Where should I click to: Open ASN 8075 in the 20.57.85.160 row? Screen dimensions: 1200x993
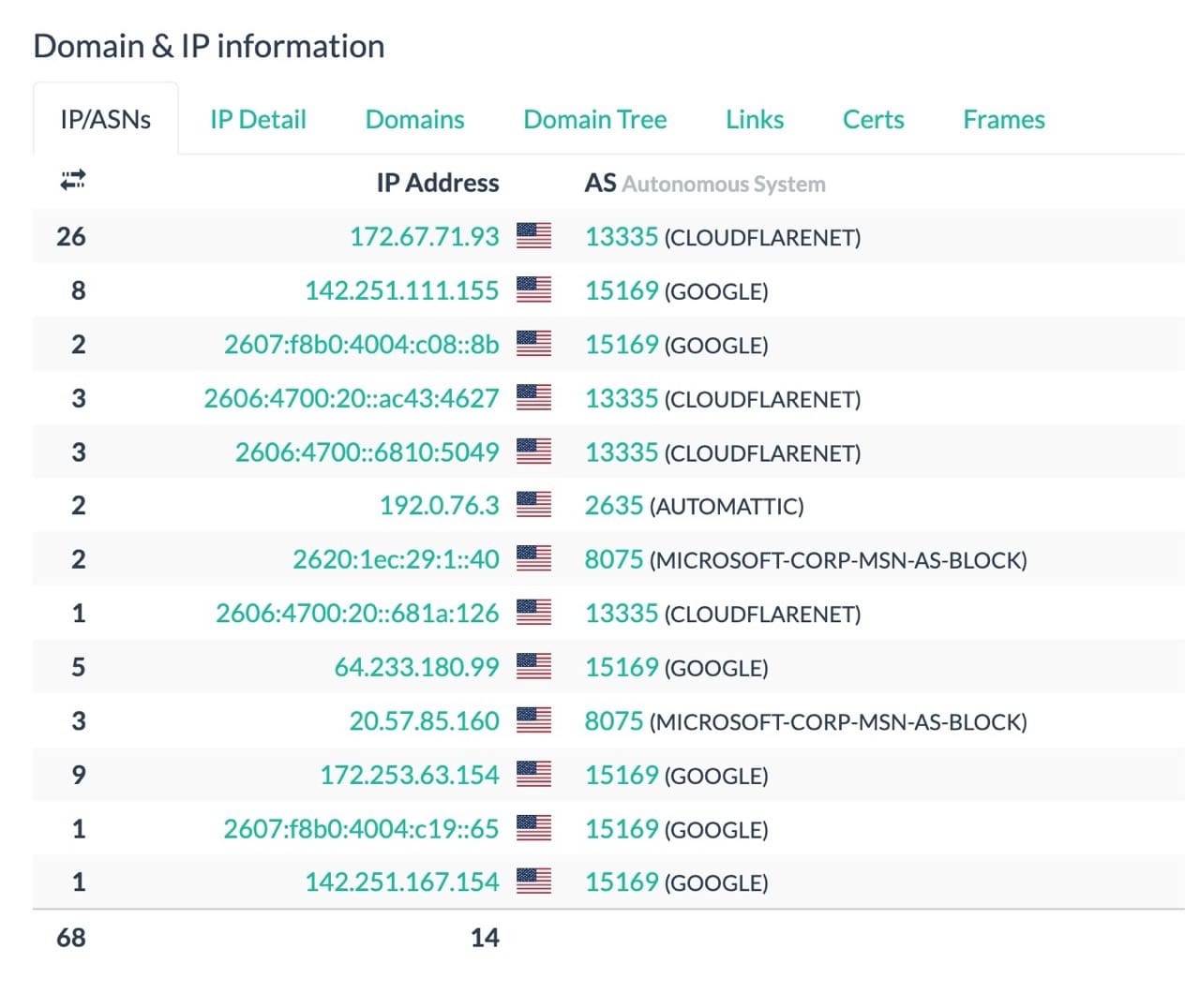614,721
